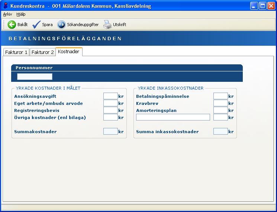
Task: Click the Amorteringsplan amount field
Action: 220,110
